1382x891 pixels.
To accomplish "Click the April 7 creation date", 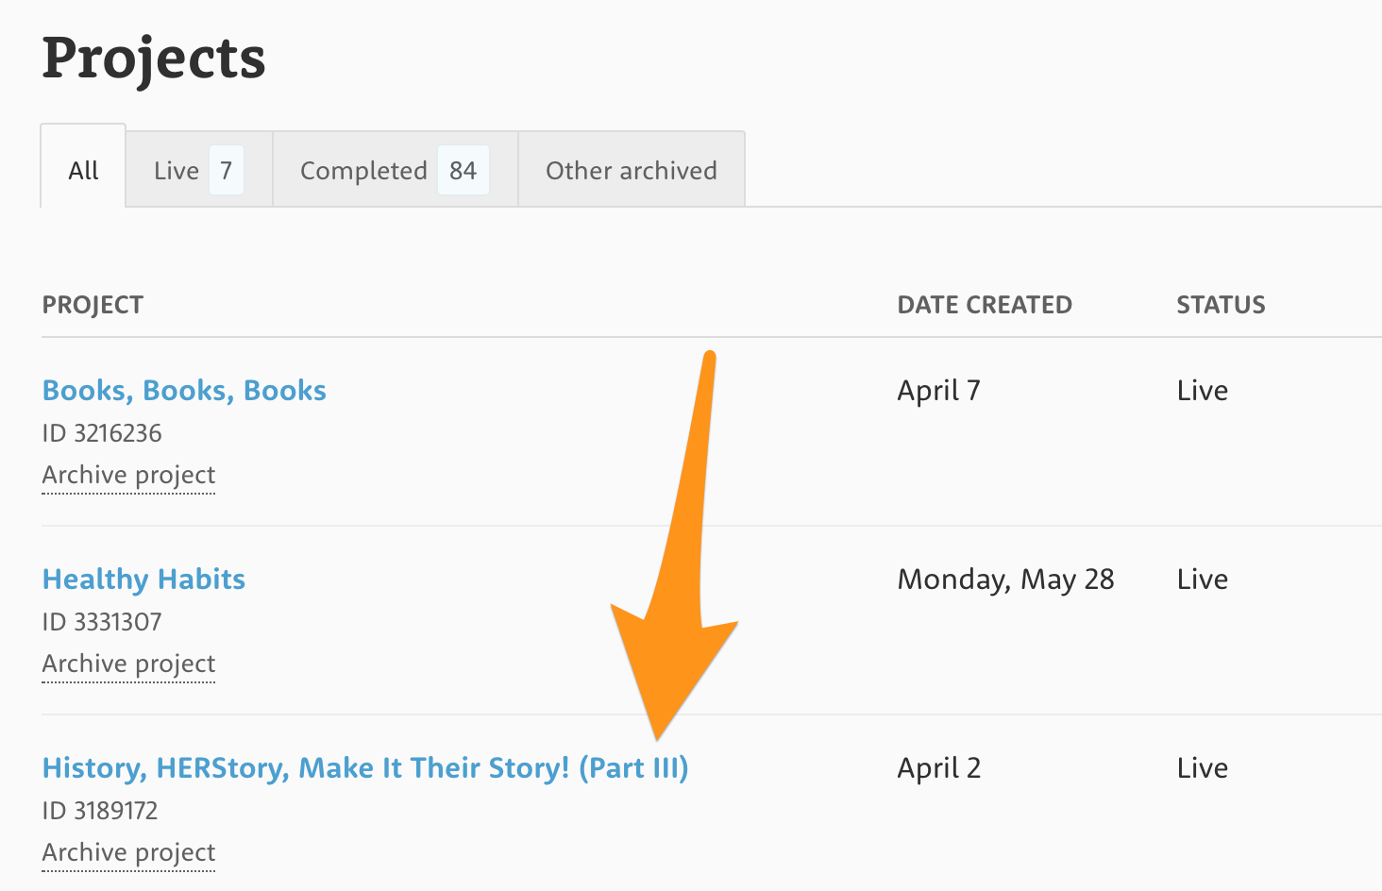I will point(939,391).
